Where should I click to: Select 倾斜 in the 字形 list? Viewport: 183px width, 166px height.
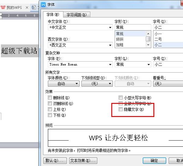pyautogui.click(x=131, y=40)
